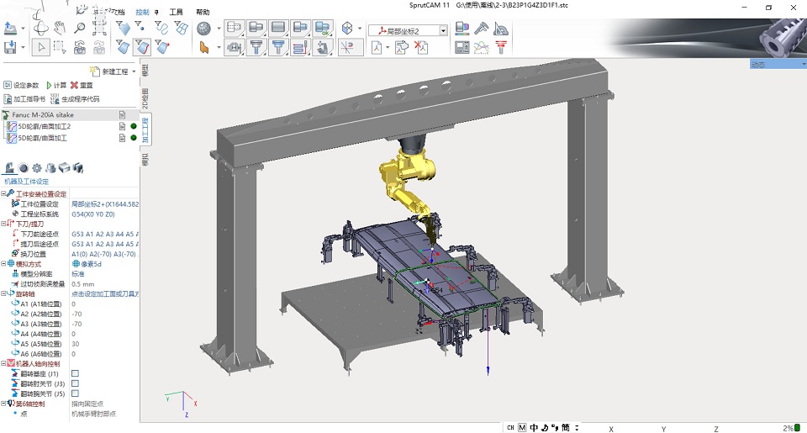Collapse the 工件安装位置设定 tree group

tap(3, 193)
